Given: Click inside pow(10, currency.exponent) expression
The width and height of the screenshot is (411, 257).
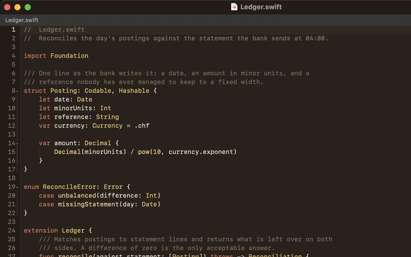Looking at the screenshot, I should coord(187,152).
